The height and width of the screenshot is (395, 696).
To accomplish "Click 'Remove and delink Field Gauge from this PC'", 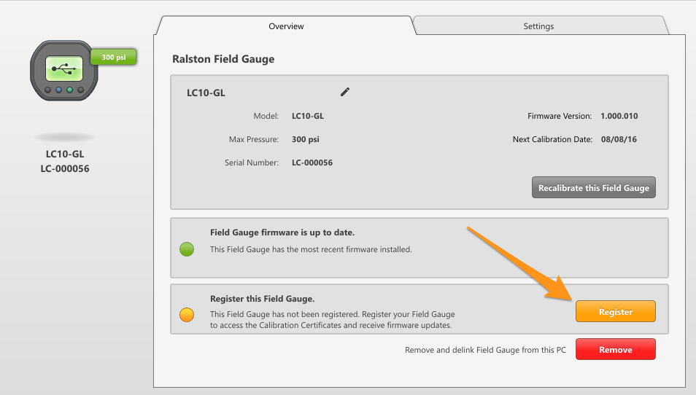I will click(486, 351).
